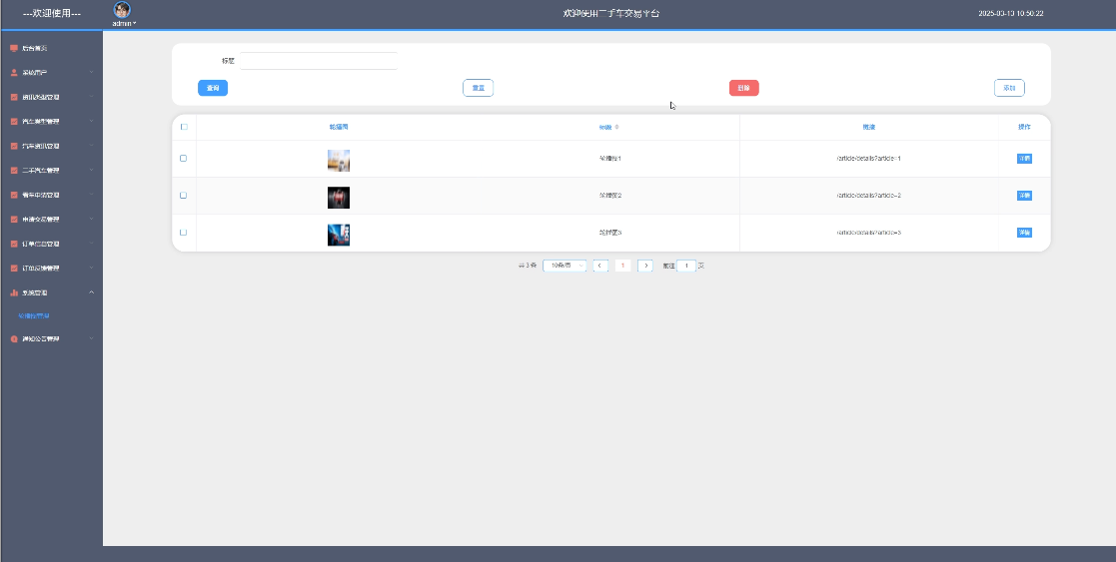Click the 操作 column header
This screenshot has width=1116, height=562.
tap(1024, 128)
